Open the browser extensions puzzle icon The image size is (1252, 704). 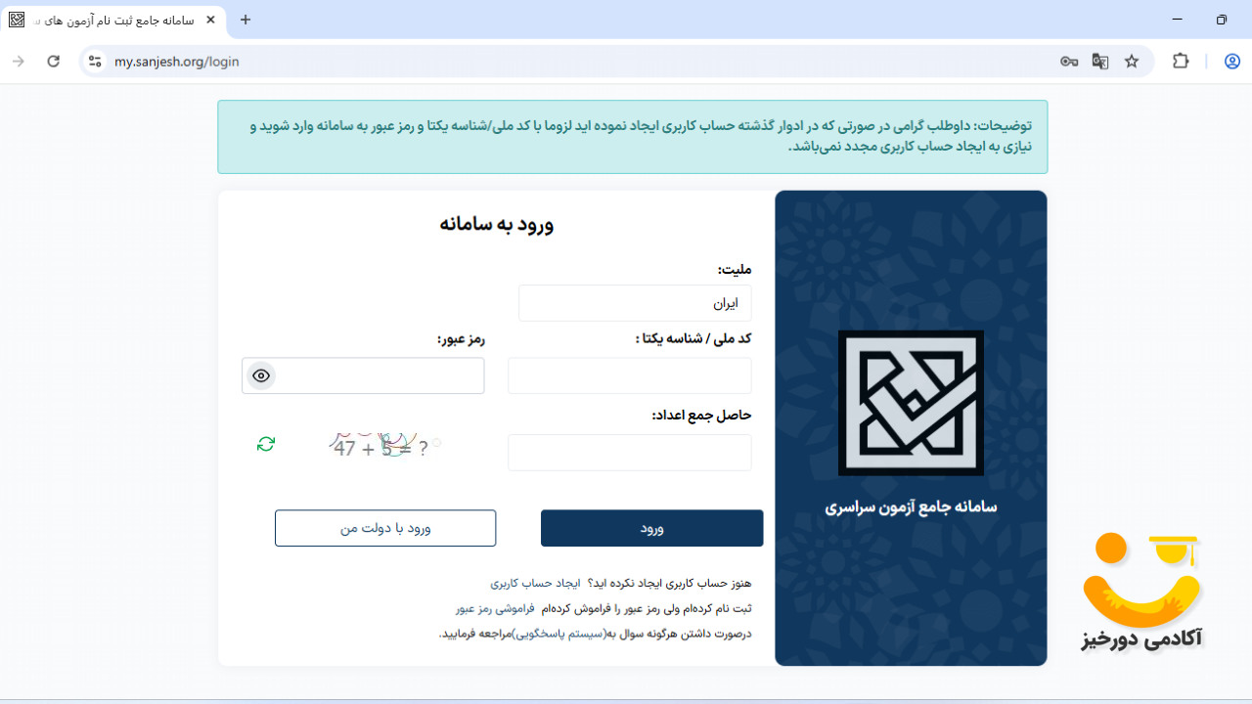tap(1181, 61)
